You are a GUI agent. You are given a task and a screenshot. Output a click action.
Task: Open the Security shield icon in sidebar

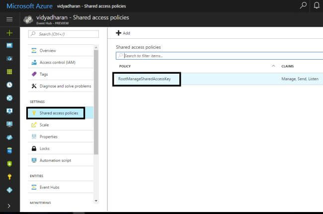[x=9, y=164]
